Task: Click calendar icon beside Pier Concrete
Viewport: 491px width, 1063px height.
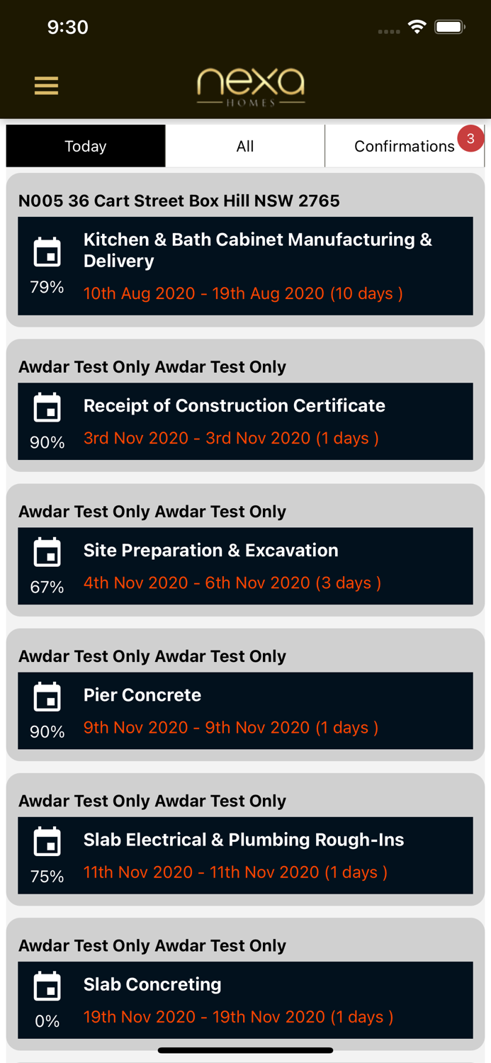Action: [47, 697]
